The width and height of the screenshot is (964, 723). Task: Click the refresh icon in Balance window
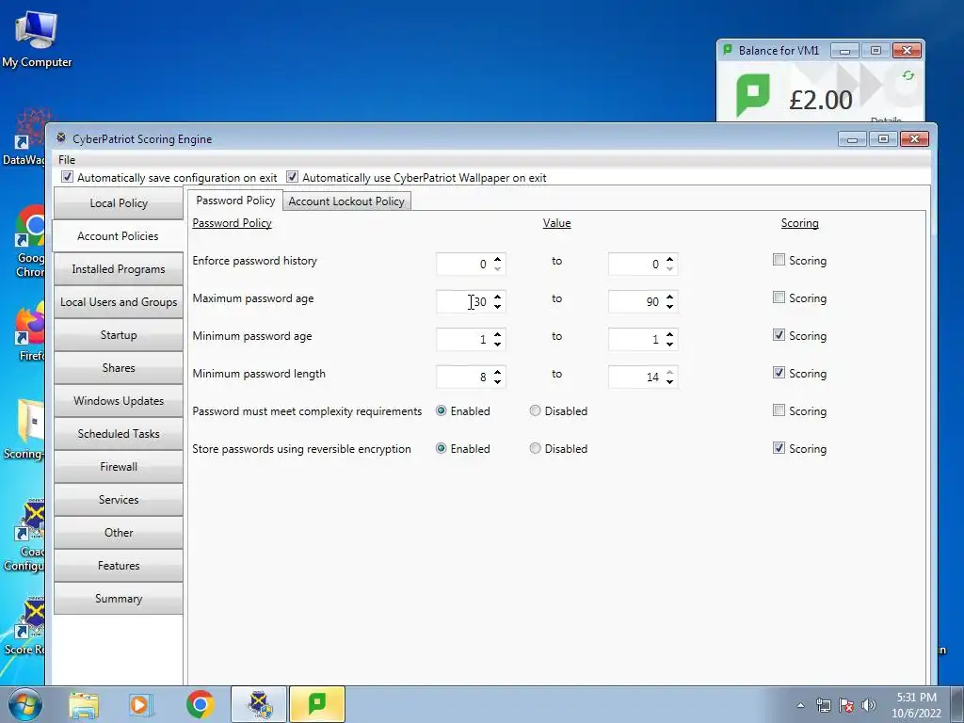(908, 75)
